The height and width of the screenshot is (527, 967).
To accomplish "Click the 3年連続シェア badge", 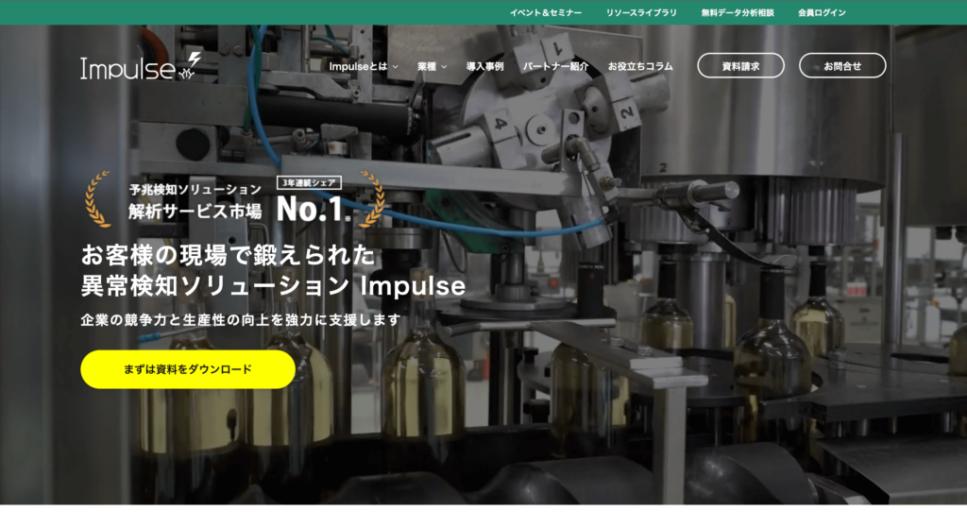I will pos(309,182).
